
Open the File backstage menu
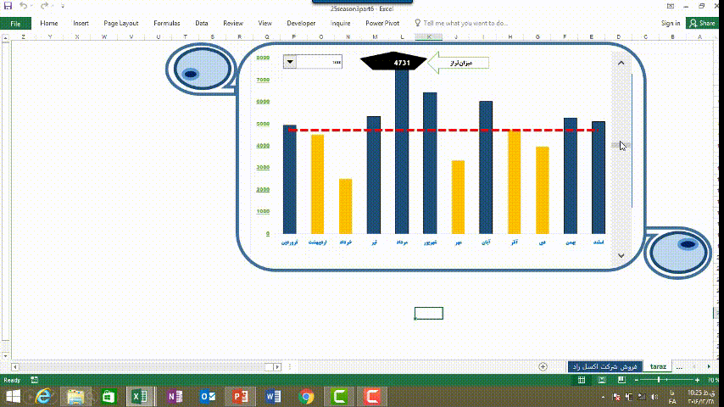click(15, 24)
